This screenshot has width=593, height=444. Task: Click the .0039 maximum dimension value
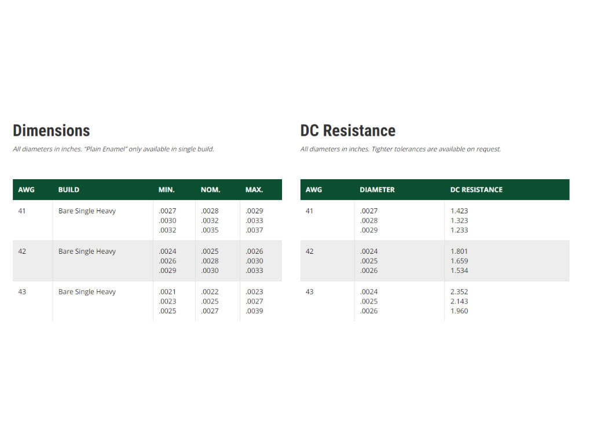coord(254,311)
